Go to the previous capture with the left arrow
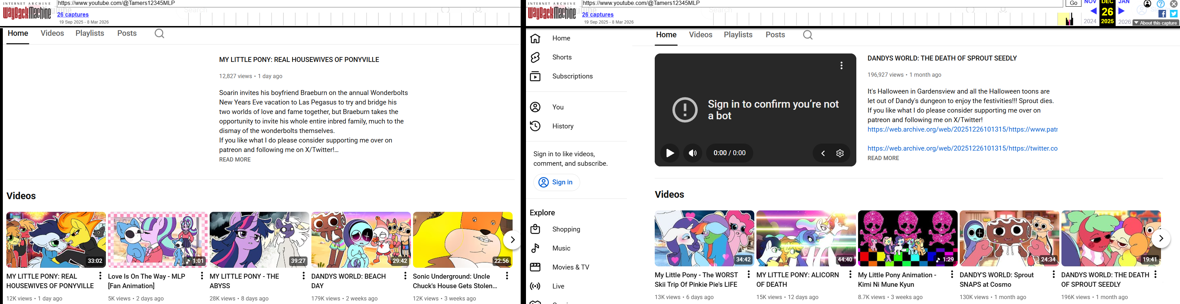The image size is (1180, 304). coord(1093,11)
